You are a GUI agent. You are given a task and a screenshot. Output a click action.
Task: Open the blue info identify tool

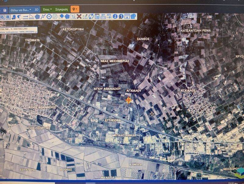tap(115, 17)
